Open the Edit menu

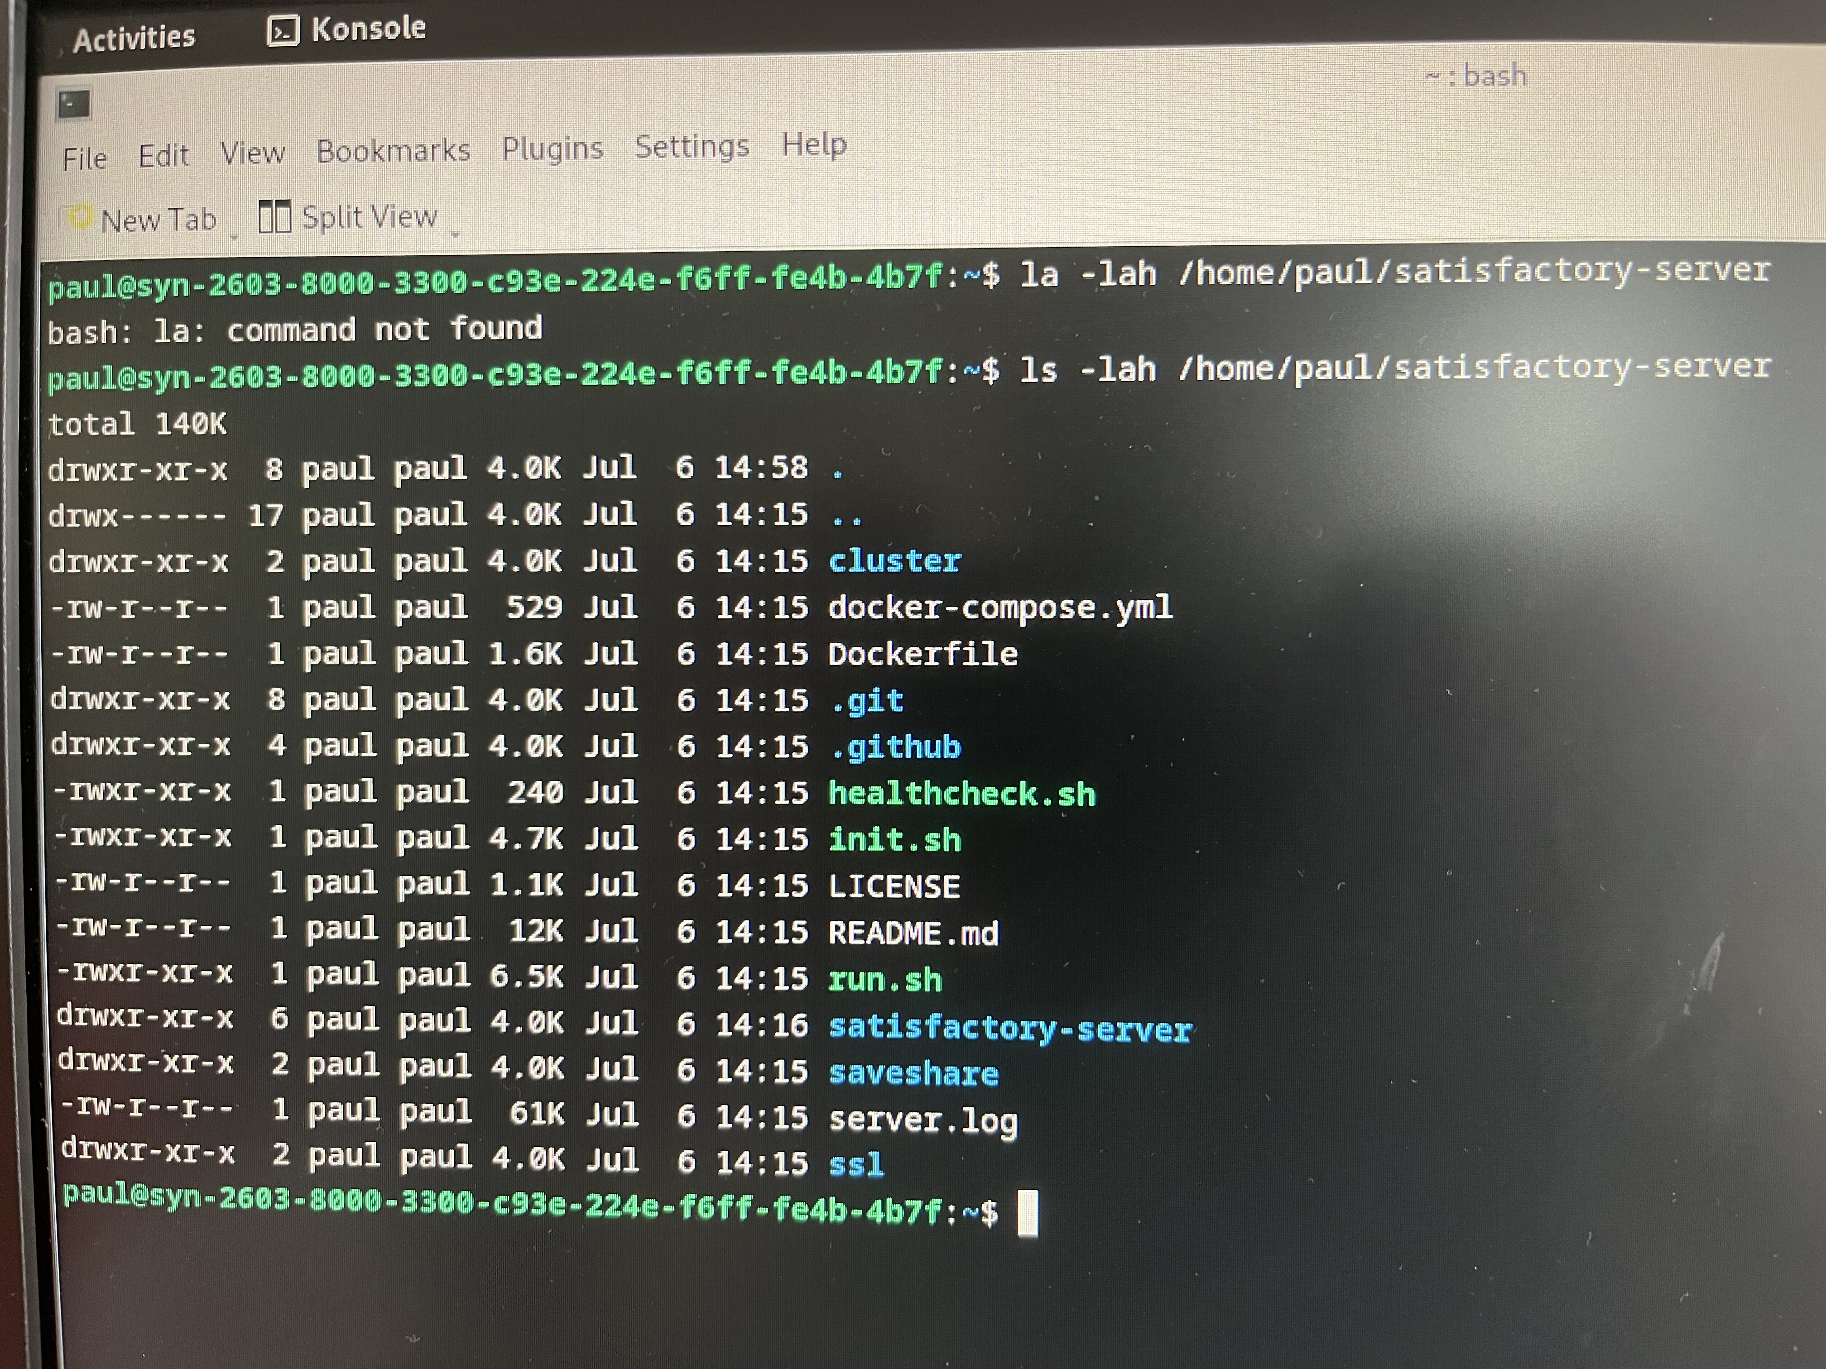(163, 156)
